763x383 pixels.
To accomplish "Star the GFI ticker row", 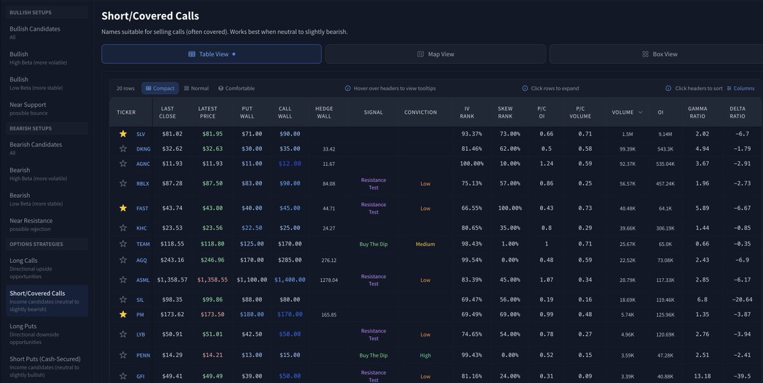I will pos(123,375).
